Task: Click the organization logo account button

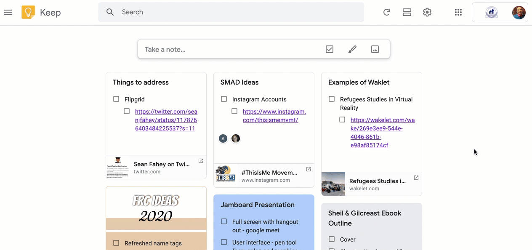Action: click(492, 12)
